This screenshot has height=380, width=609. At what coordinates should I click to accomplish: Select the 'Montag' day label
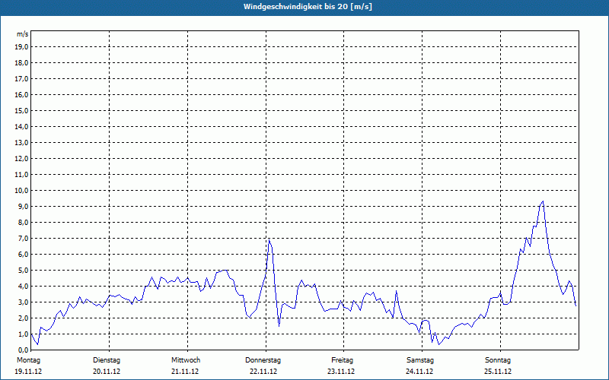pyautogui.click(x=28, y=360)
